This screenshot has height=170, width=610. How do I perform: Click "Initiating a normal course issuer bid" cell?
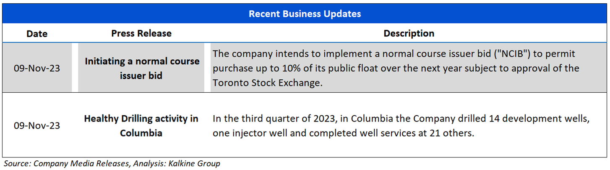coord(142,68)
